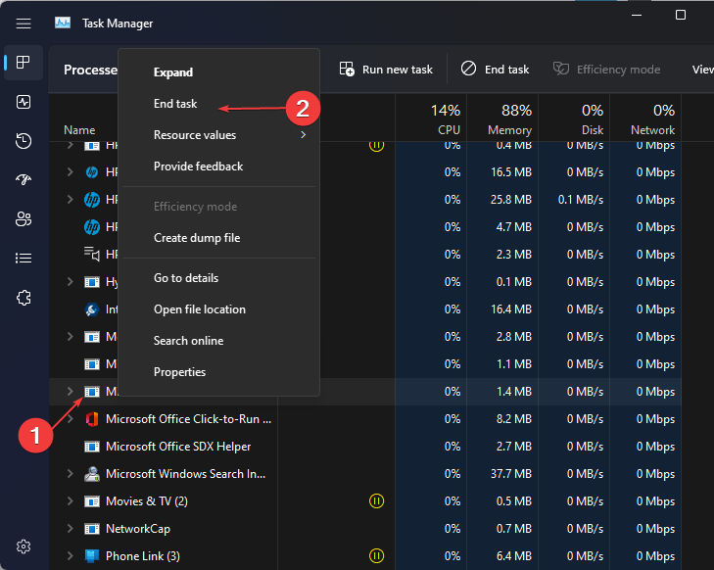Click the 8.2 MB memory value
Viewport: 714px width, 570px height.
[x=513, y=419]
